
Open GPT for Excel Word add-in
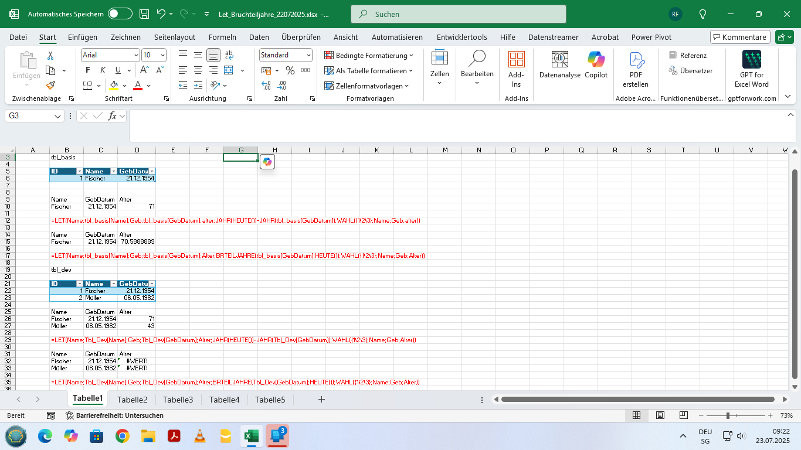coord(752,70)
